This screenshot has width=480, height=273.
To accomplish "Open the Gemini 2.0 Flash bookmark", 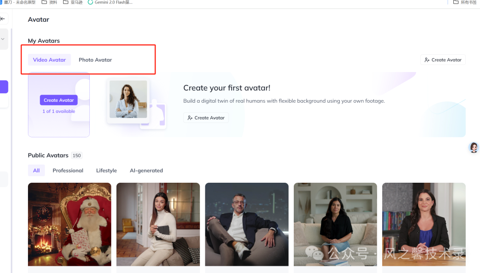I will 110,2.
